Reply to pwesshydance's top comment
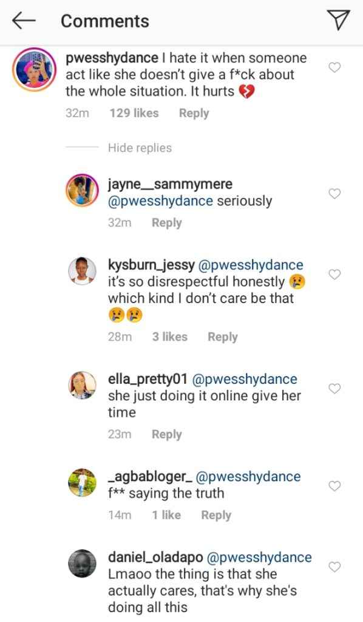Image resolution: width=363 pixels, height=622 pixels. pos(194,114)
